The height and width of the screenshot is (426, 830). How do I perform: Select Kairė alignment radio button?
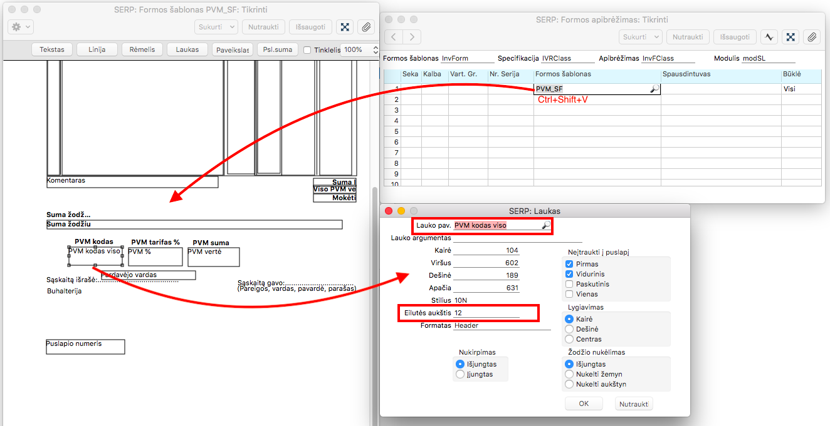click(570, 319)
